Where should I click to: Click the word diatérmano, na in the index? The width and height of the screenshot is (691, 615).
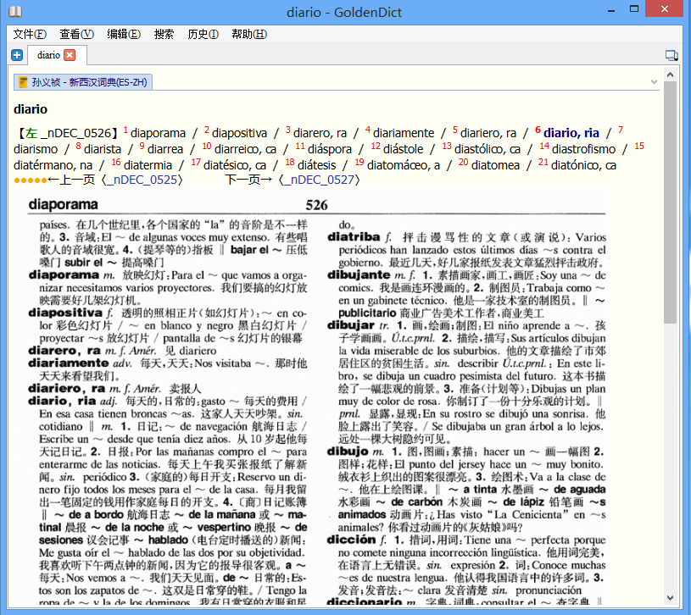(x=53, y=165)
